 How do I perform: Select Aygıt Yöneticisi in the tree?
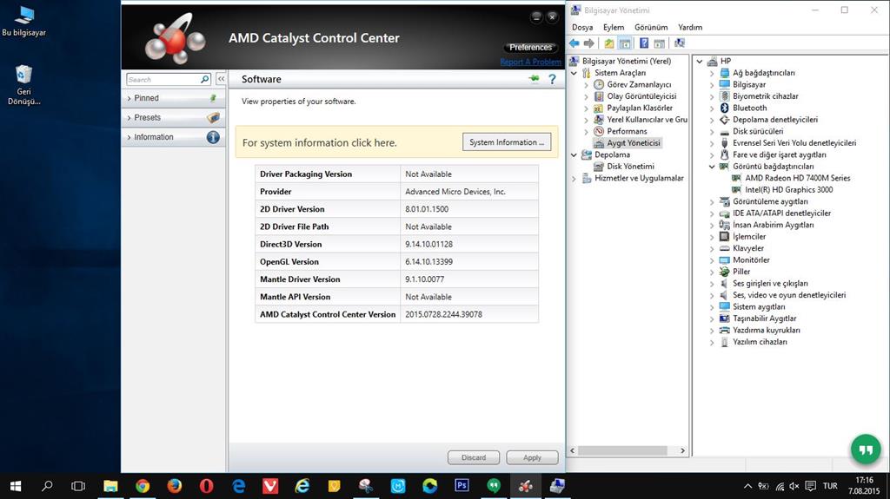633,143
